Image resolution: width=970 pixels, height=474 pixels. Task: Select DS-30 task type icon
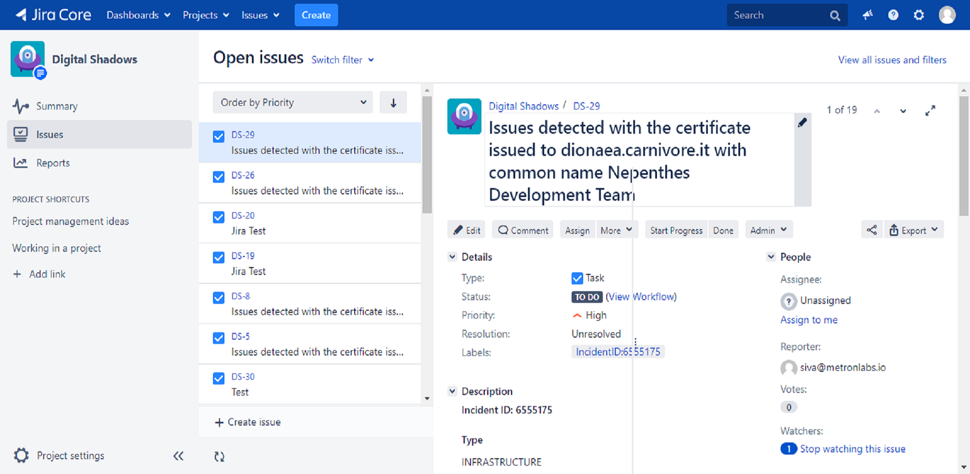coord(219,378)
